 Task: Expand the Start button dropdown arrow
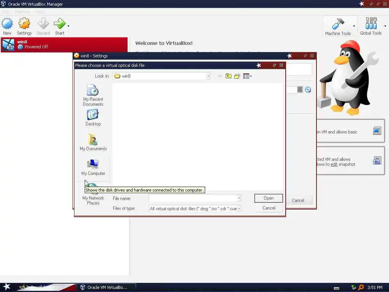[68, 26]
